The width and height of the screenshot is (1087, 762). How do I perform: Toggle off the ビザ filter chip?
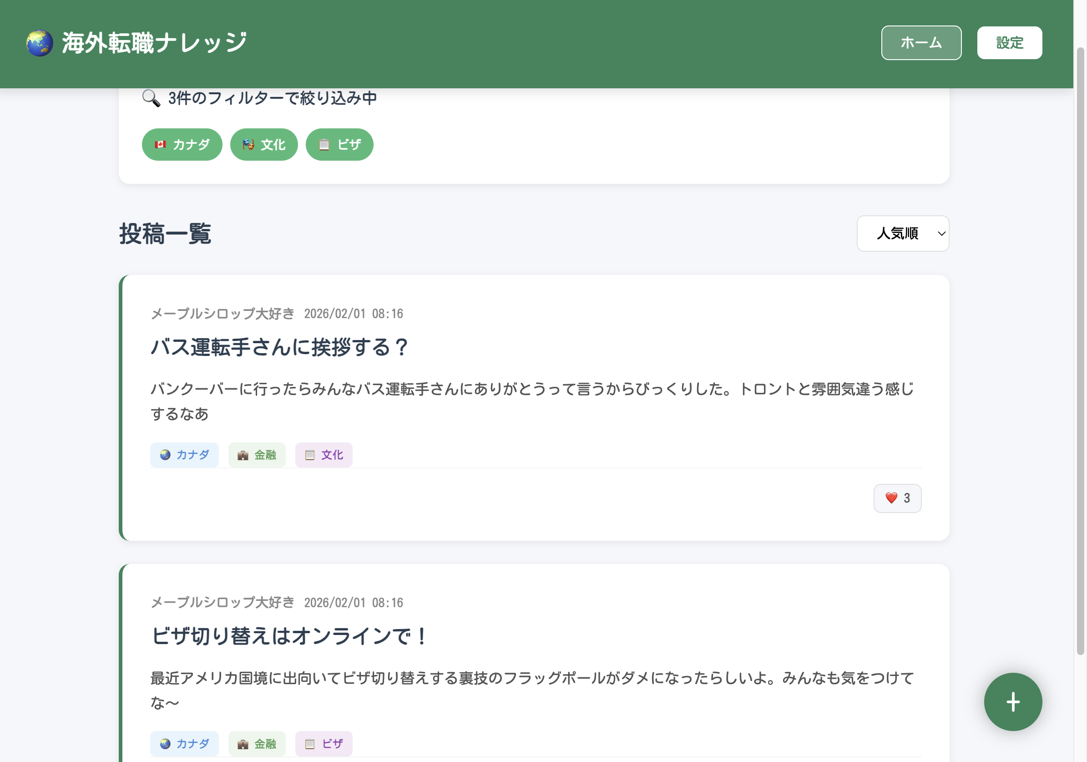[x=339, y=144]
